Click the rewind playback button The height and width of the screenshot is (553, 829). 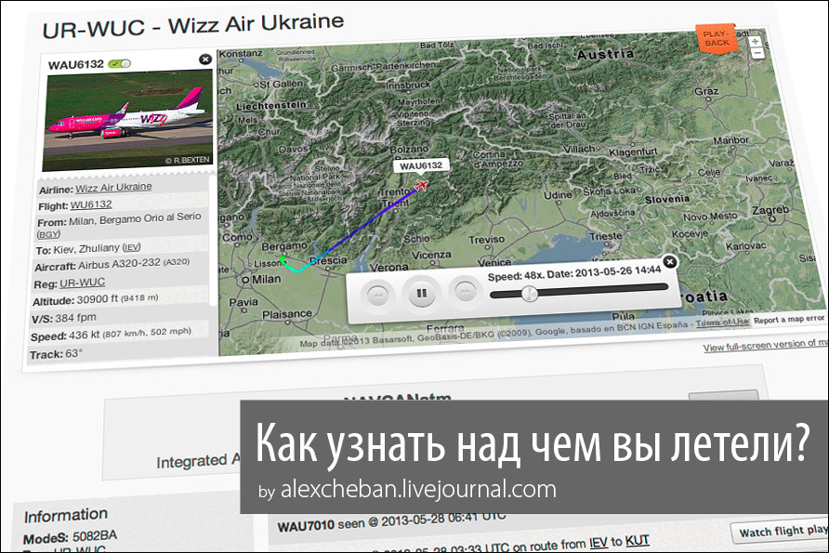377,295
